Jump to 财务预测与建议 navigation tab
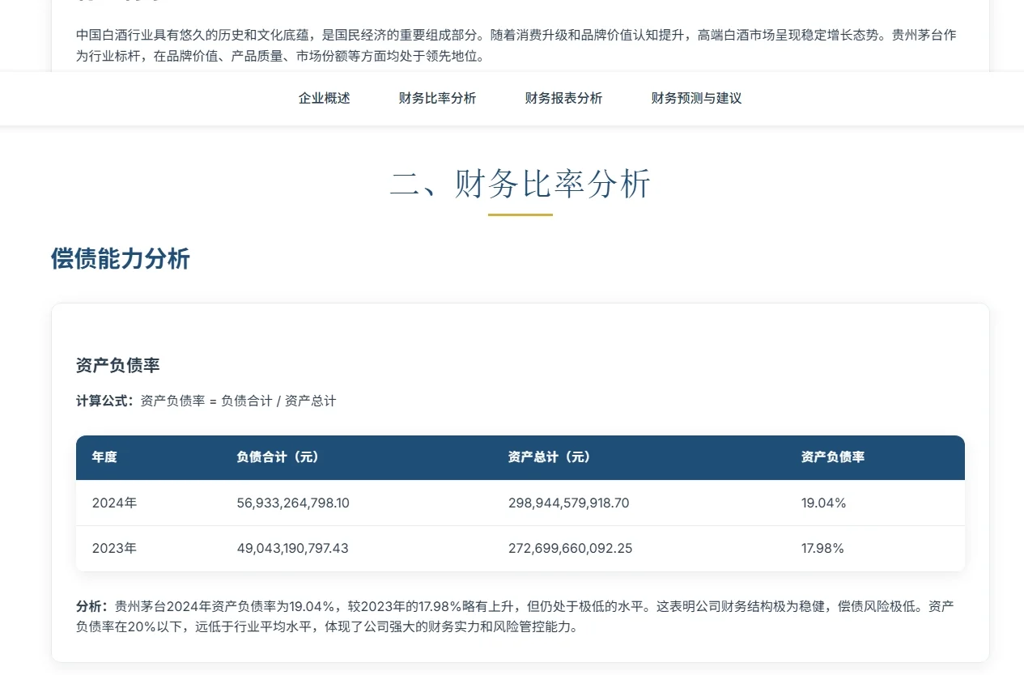Image resolution: width=1024 pixels, height=675 pixels. [696, 98]
